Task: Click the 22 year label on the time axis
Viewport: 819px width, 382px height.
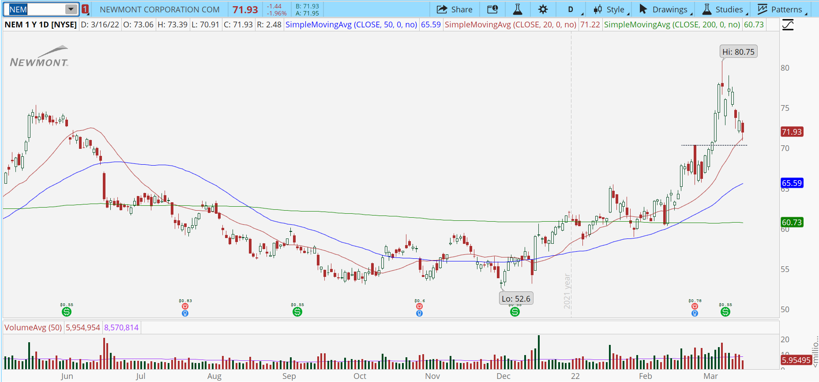Action: point(575,376)
